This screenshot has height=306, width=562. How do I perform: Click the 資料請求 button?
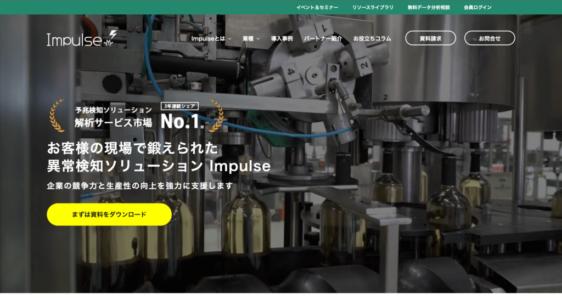tap(430, 38)
